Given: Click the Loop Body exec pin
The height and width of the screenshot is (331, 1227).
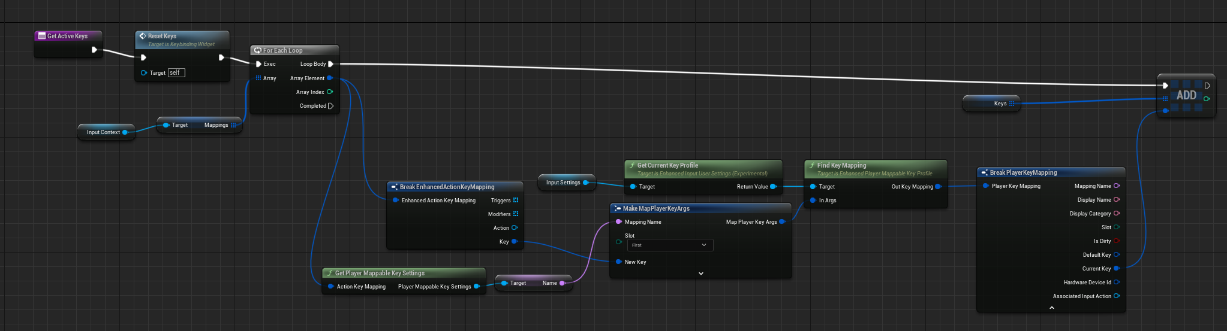Looking at the screenshot, I should pyautogui.click(x=330, y=64).
